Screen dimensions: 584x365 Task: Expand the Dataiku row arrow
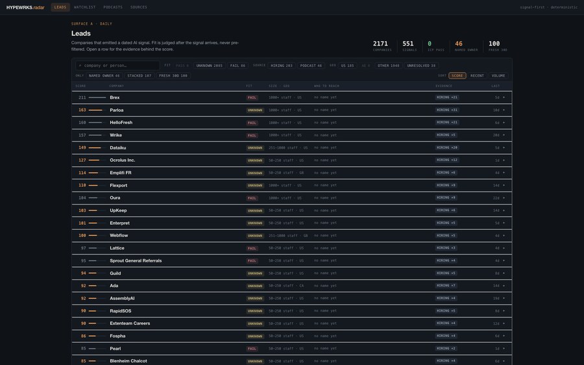(x=504, y=147)
